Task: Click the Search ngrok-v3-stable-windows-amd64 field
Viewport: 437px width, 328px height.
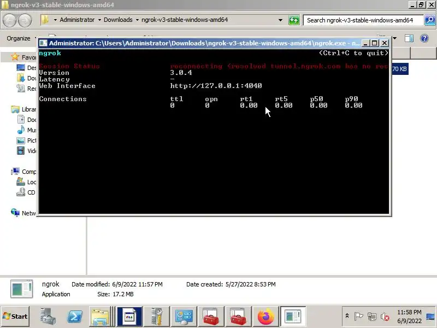Action: 363,20
